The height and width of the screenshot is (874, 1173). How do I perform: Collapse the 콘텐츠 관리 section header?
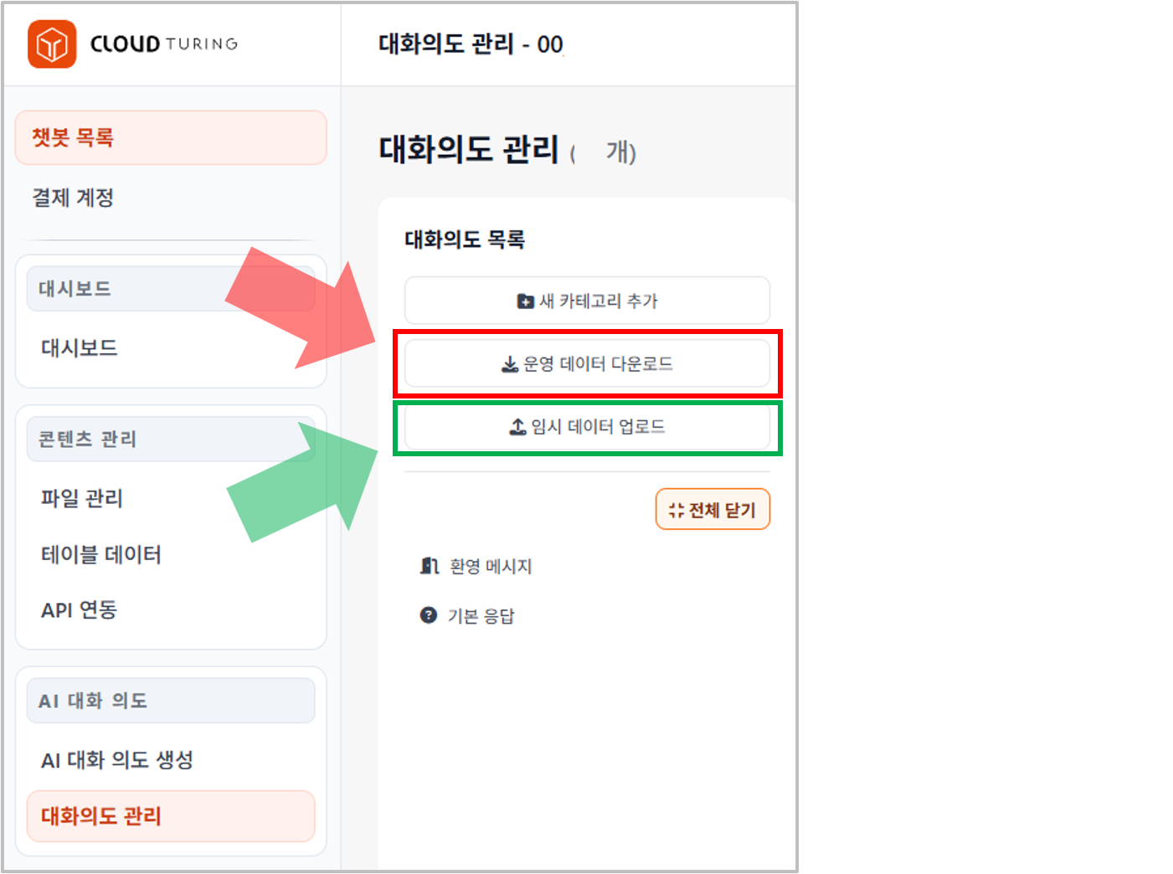tap(171, 439)
